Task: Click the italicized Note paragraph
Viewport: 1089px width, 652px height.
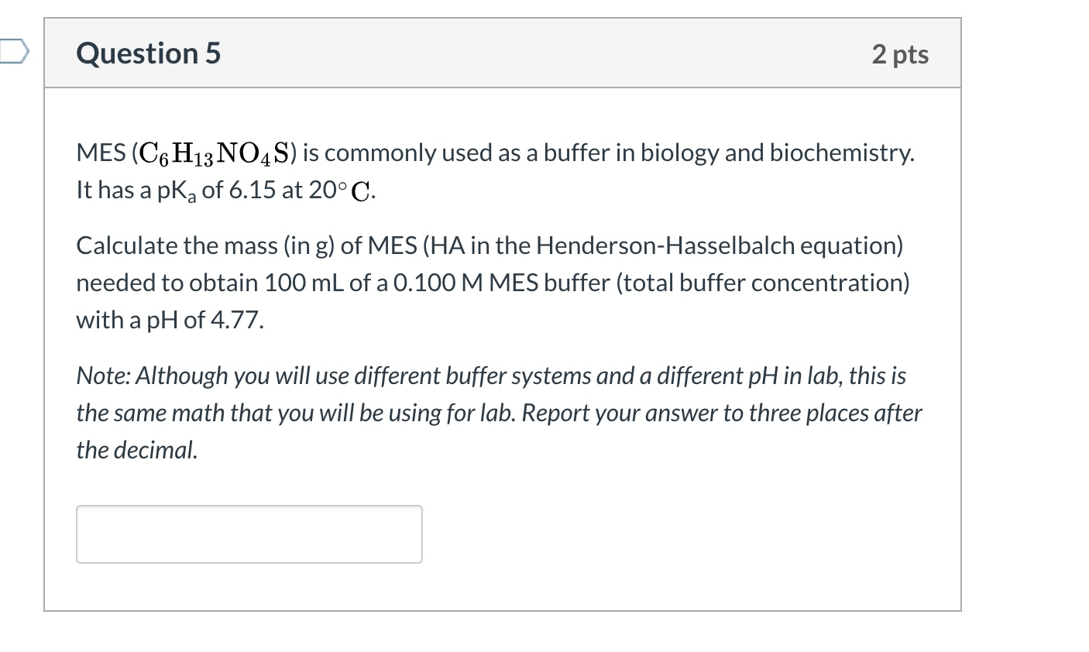Action: 496,412
